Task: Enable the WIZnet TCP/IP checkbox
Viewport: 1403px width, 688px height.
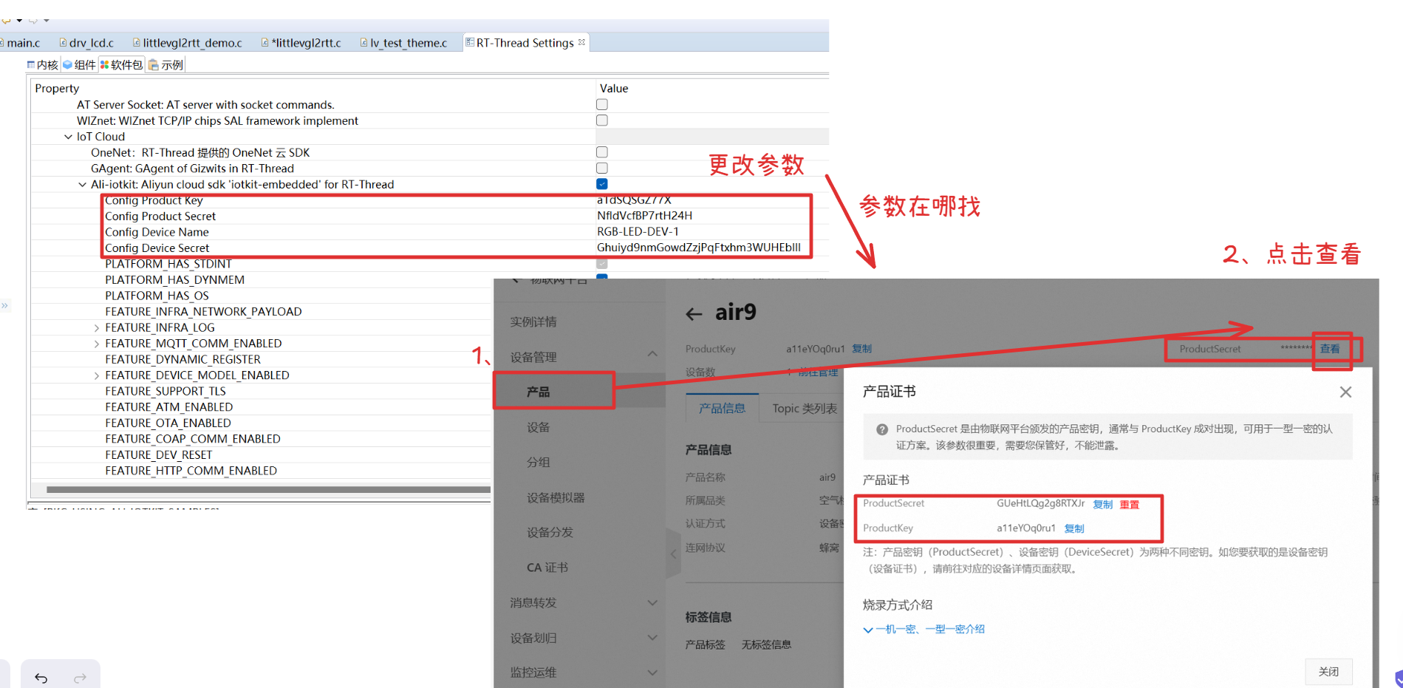Action: click(x=602, y=120)
